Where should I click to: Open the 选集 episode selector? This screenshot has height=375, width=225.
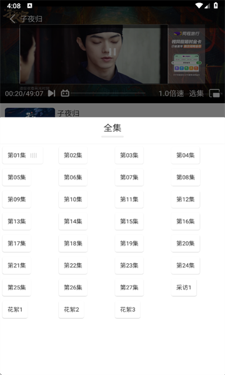pyautogui.click(x=196, y=93)
